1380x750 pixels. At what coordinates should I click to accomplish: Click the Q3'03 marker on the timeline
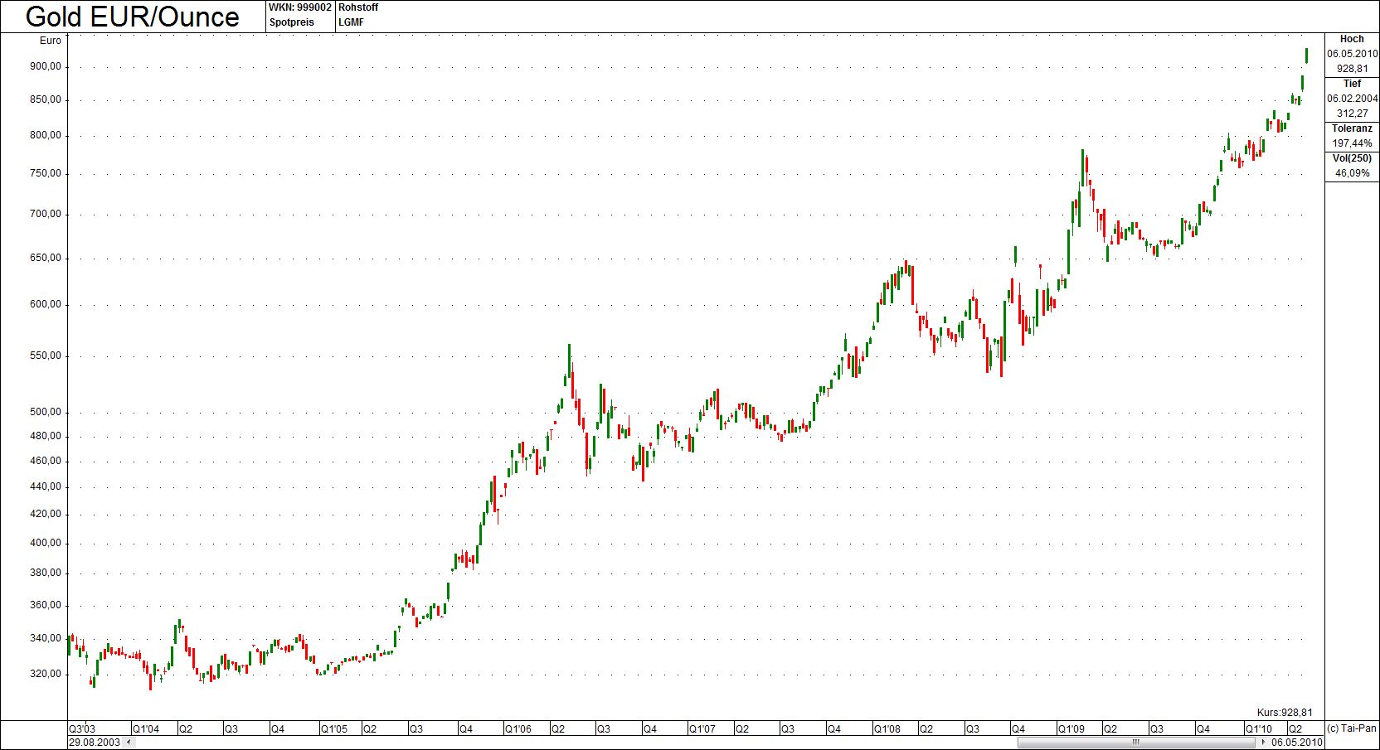point(81,729)
